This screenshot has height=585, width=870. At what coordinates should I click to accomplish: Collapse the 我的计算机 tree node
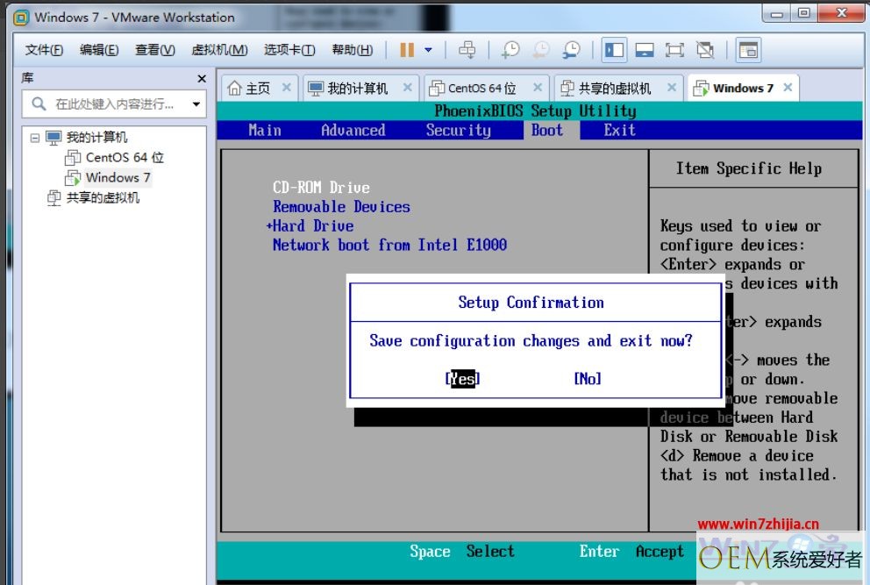coord(35,138)
